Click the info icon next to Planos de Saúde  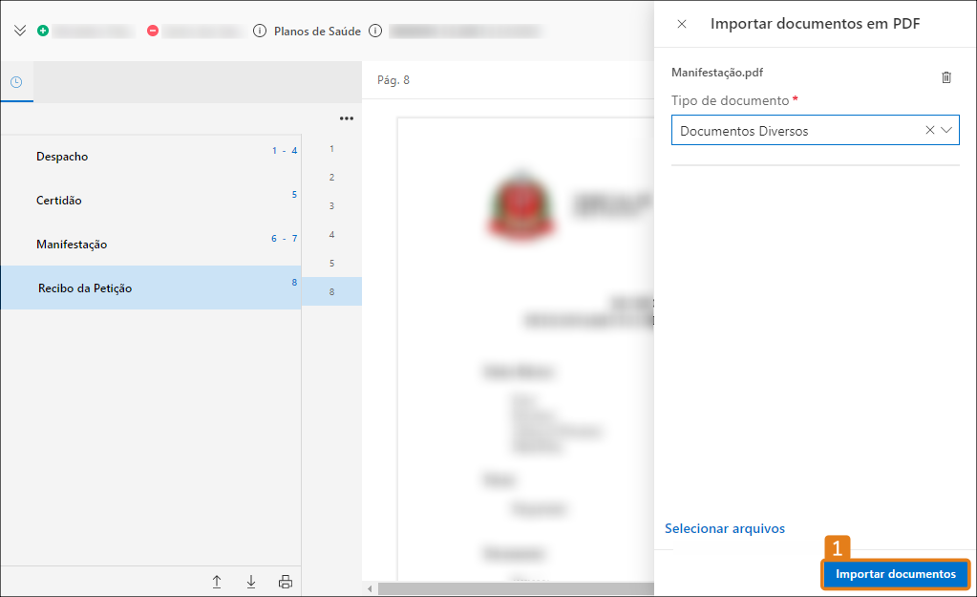pos(259,30)
